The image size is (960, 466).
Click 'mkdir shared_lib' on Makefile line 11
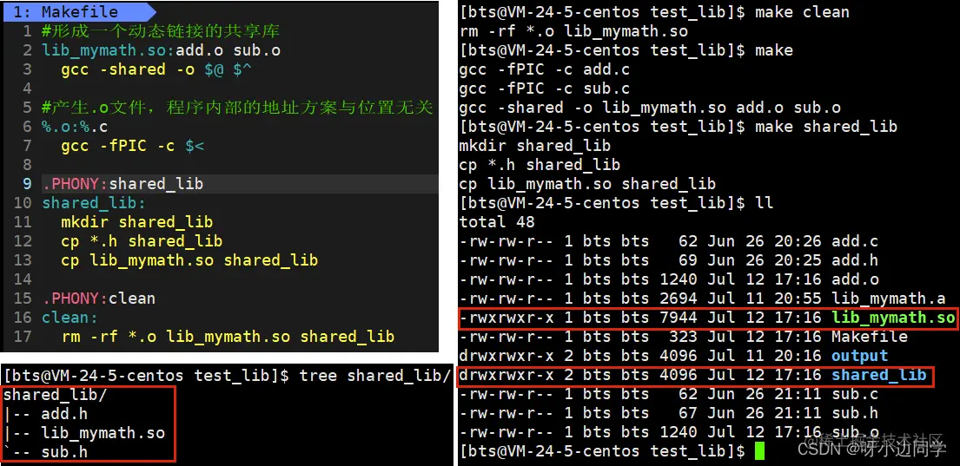[x=136, y=222]
